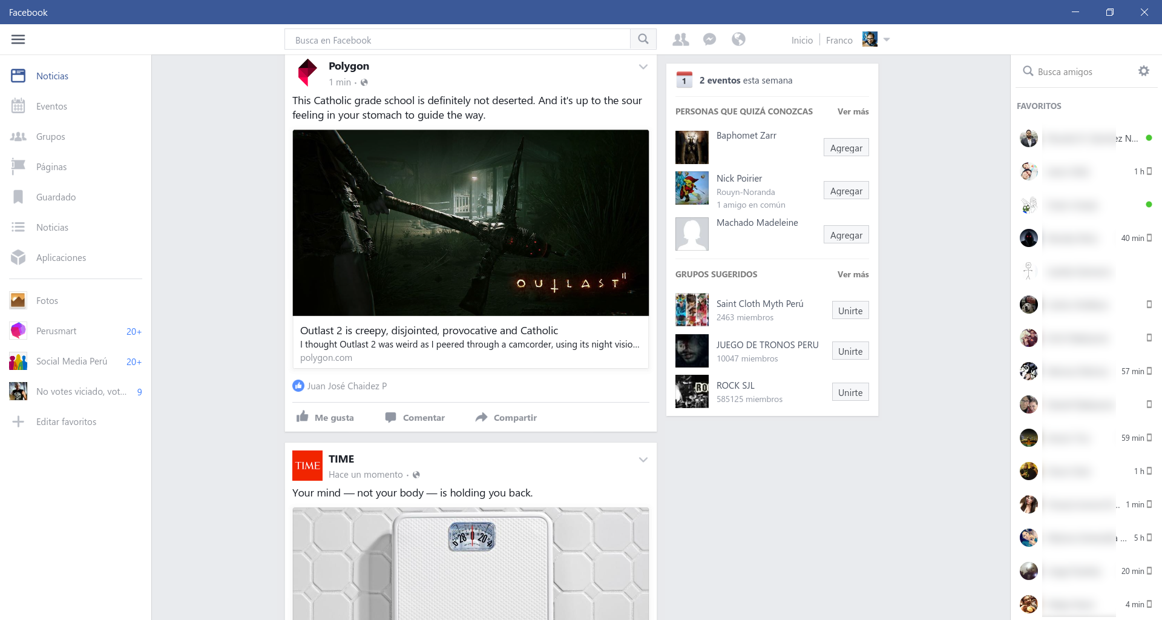
Task: Focus the Busca amigos search field
Action: coord(1074,71)
